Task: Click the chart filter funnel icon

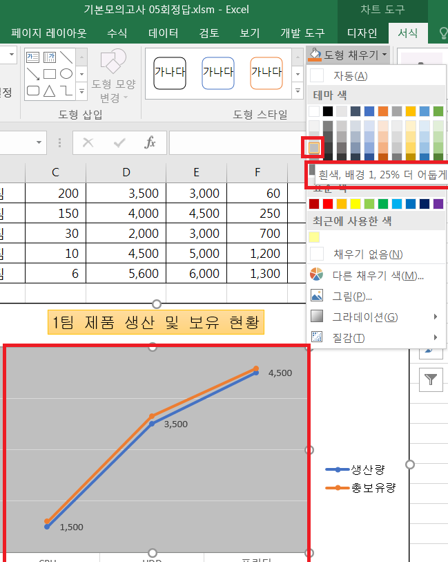Action: [x=431, y=379]
